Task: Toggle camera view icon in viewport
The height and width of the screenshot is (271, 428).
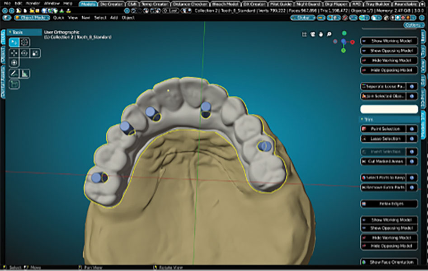Action: tap(313, 34)
